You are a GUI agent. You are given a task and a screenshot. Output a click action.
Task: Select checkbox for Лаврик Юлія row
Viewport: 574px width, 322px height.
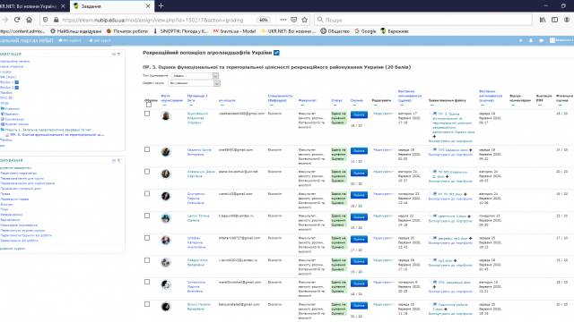(147, 260)
